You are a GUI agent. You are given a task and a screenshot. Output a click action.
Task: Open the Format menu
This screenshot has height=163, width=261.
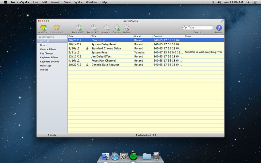tap(55, 2)
